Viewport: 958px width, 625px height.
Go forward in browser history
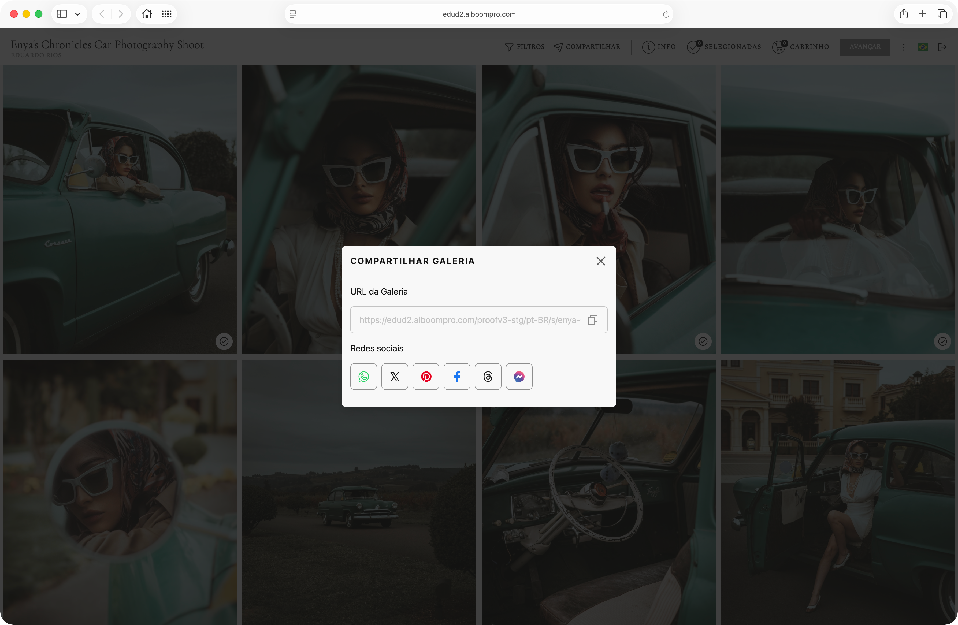coord(121,14)
